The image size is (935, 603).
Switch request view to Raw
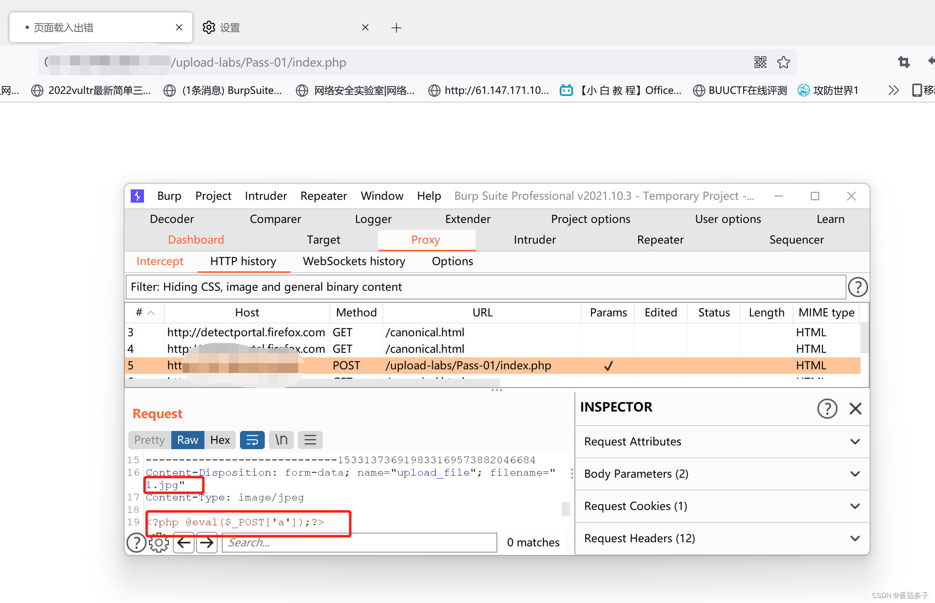click(187, 440)
